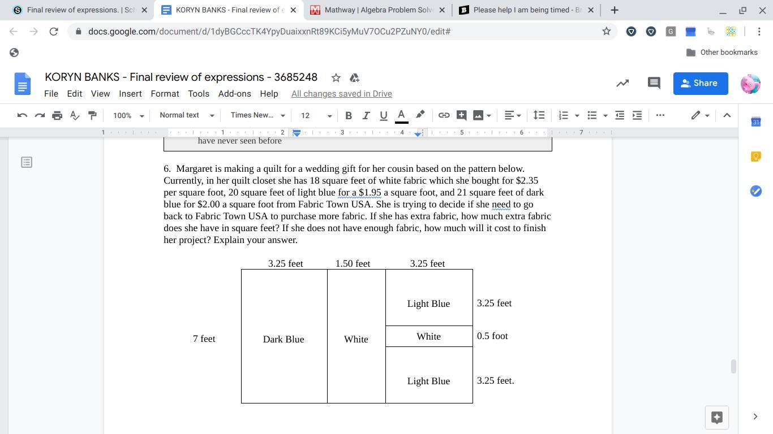Click the Explore button at bottom right
The width and height of the screenshot is (773, 434).
pos(716,417)
